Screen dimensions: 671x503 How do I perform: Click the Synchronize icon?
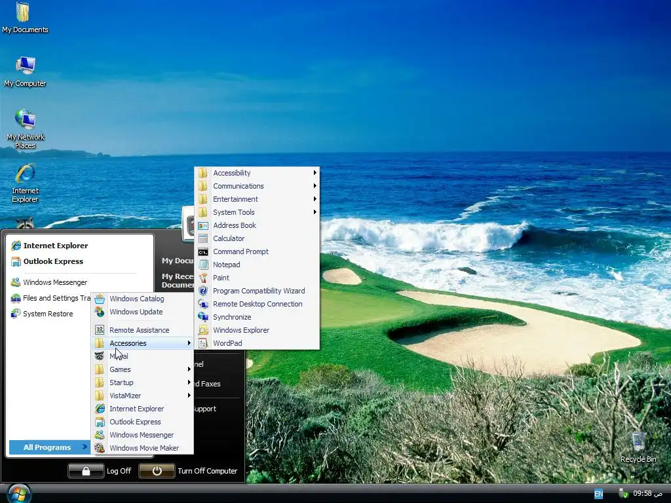click(x=203, y=317)
